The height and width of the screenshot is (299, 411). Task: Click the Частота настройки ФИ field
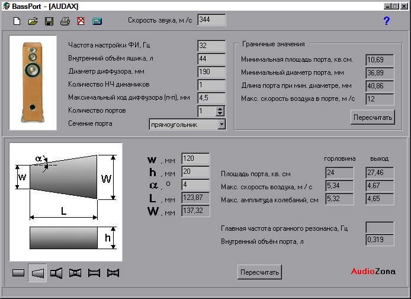(x=211, y=46)
